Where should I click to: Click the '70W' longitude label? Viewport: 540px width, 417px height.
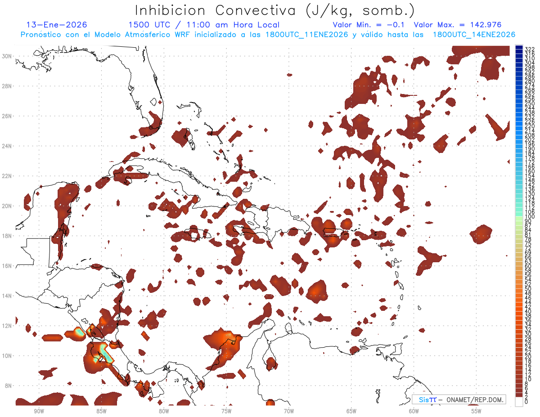point(289,411)
